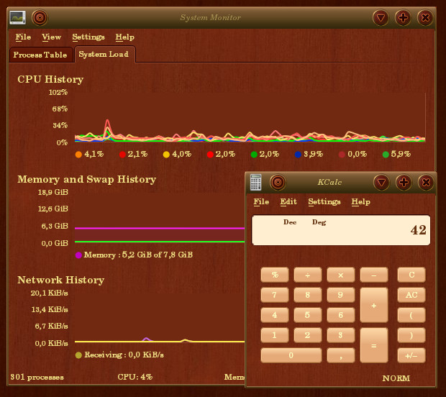Close the System Monitor window
Screen dimensions: 446x397
pyautogui.click(x=425, y=18)
